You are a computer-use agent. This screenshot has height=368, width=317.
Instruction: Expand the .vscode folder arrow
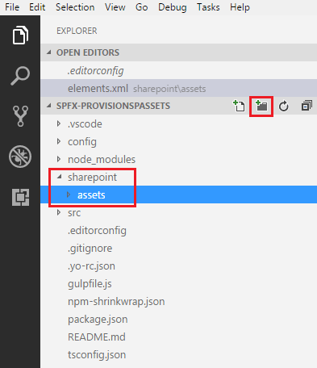coord(59,123)
